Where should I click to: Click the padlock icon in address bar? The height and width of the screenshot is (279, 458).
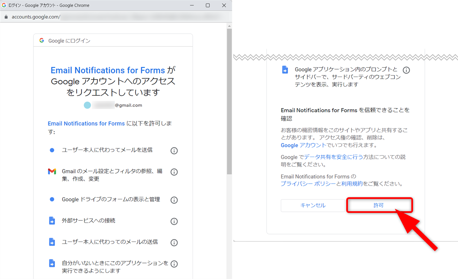click(6, 17)
